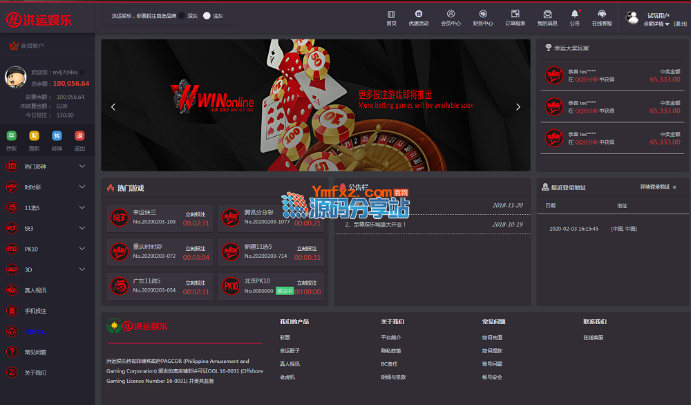Screen dimensions: 691x405
Task: Click the green 存款 deposit icon
Action: click(12, 135)
